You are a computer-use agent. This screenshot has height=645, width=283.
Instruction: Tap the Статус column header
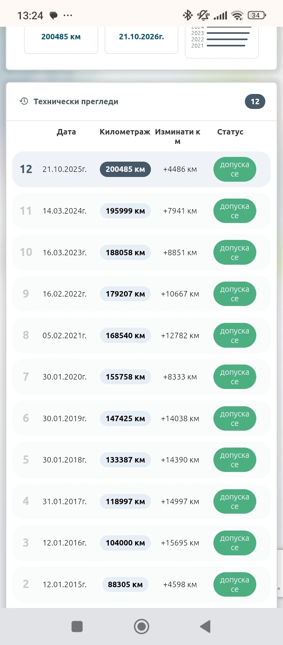pos(230,132)
